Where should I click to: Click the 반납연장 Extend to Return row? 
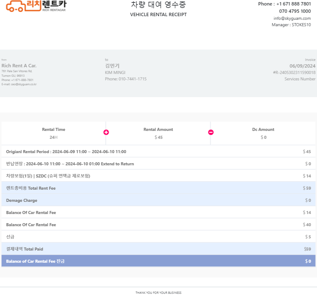[x=158, y=163]
